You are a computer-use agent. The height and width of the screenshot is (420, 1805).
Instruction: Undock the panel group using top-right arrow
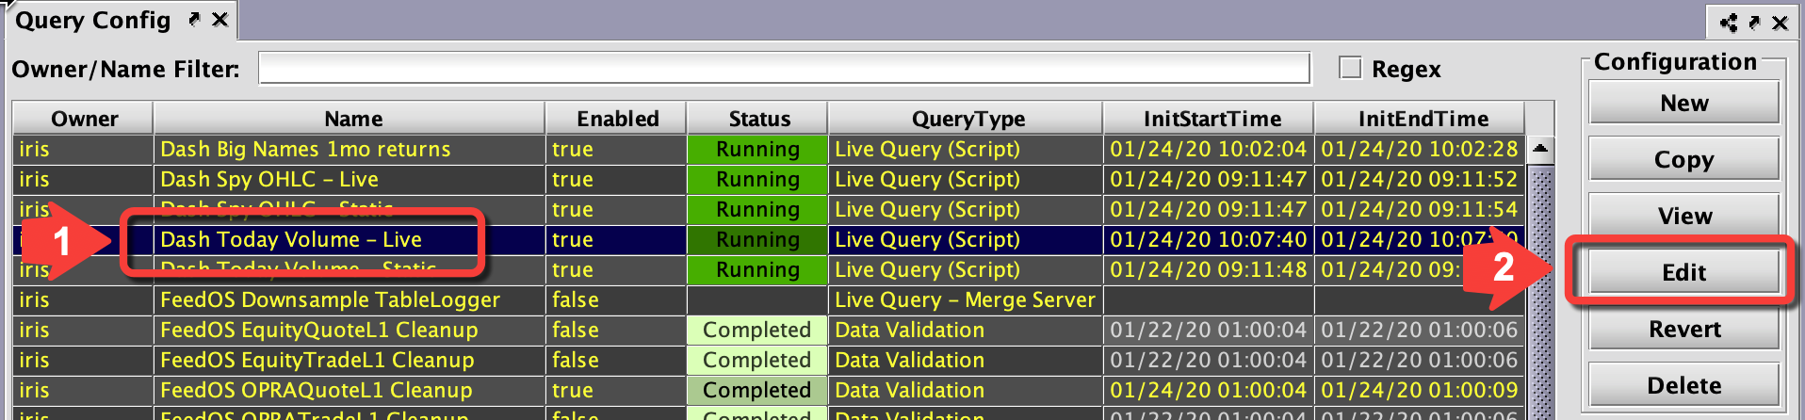(1754, 23)
